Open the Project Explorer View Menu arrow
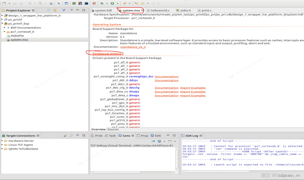 72,10
